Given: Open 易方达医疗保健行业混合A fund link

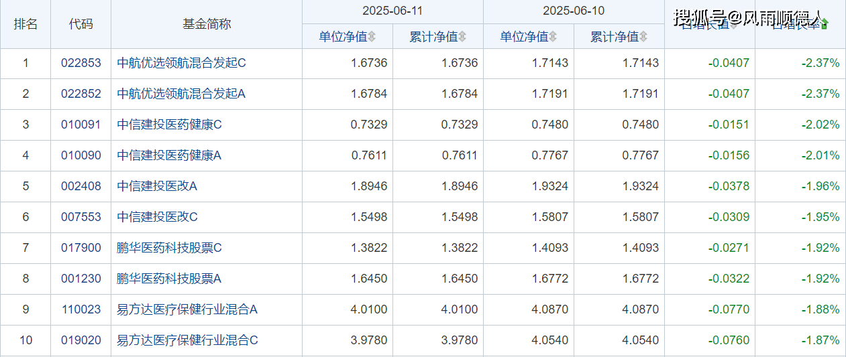Looking at the screenshot, I should [x=188, y=309].
